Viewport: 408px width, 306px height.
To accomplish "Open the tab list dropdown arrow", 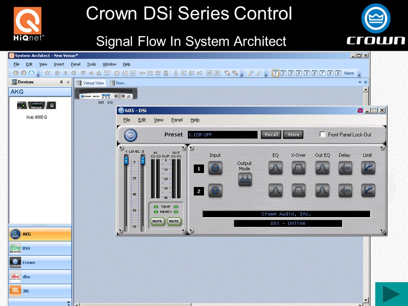I will [x=360, y=82].
